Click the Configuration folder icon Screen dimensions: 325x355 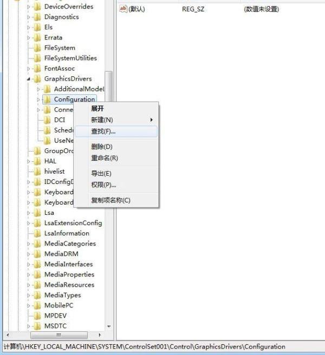(x=47, y=100)
